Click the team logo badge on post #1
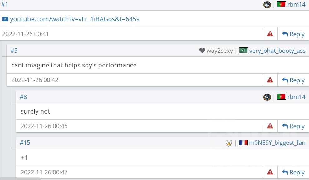 tap(267, 5)
